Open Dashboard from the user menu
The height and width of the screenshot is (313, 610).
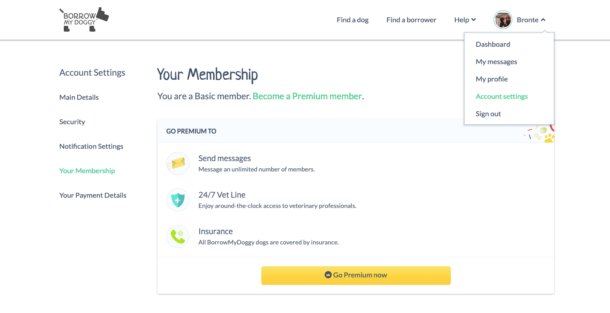pos(493,44)
